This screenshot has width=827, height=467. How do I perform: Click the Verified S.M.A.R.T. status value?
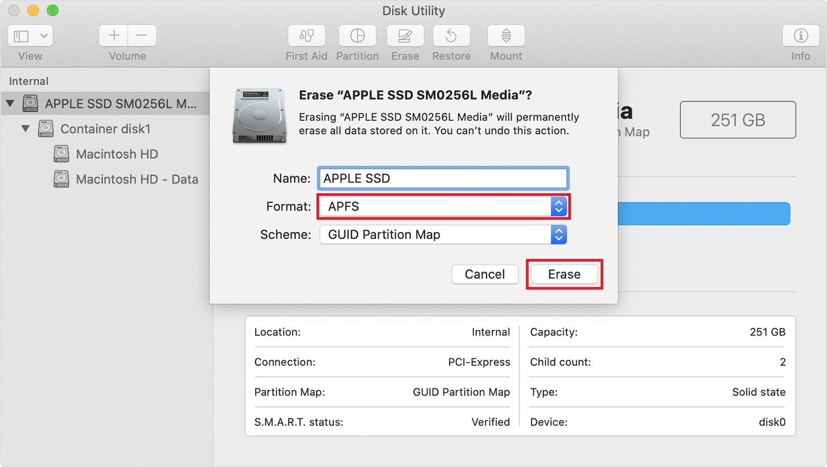click(490, 422)
